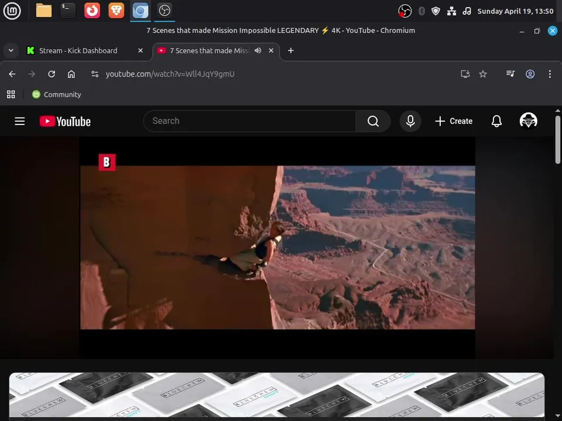562x421 pixels.
Task: Open the media controls button in the toolbar
Action: 510,74
